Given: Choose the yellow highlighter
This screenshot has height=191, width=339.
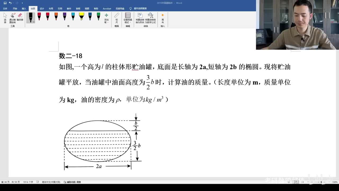Looking at the screenshot, I should [x=82, y=16].
